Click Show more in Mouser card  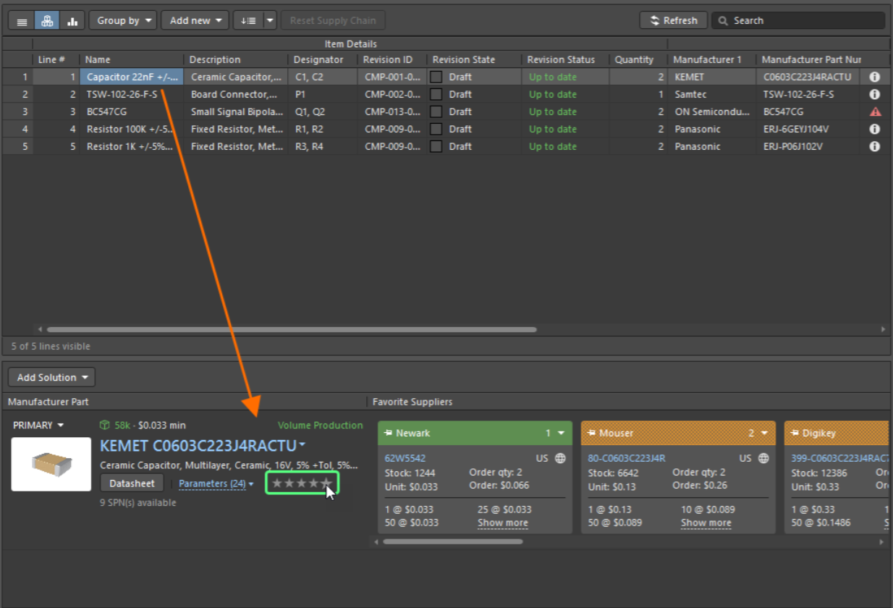(706, 523)
